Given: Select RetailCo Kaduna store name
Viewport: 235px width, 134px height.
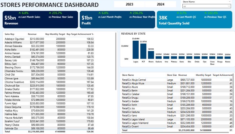Looking at the screenshot, I should (x=131, y=112).
